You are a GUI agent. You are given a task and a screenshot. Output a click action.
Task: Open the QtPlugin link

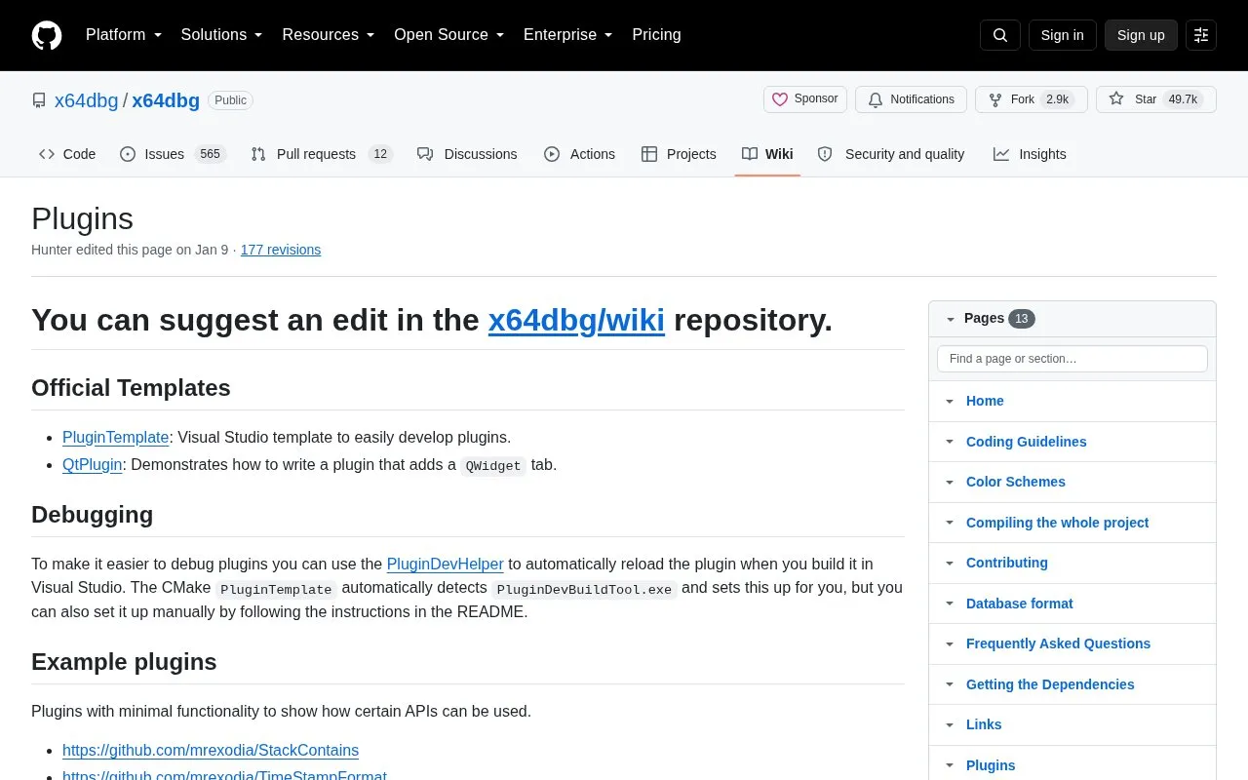[x=93, y=464]
